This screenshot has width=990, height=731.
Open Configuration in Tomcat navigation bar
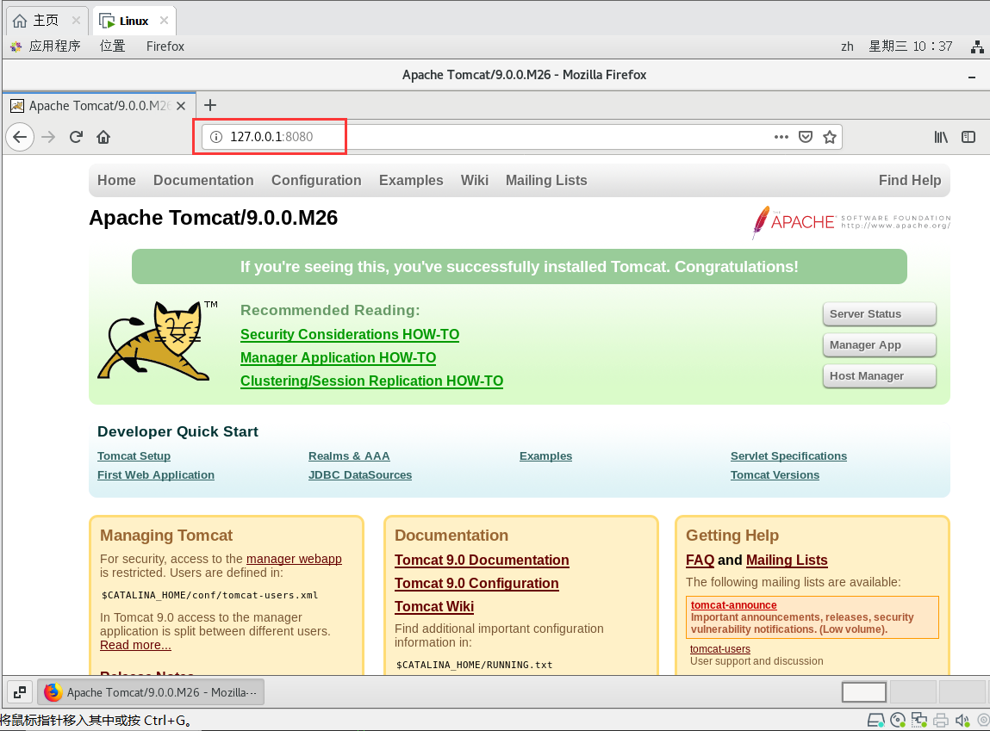pyautogui.click(x=316, y=181)
